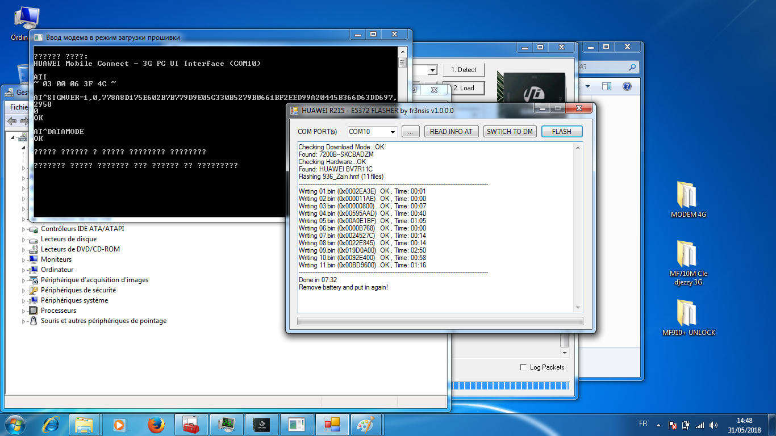Expand the Moniteurs node
Image resolution: width=776 pixels, height=436 pixels.
pyautogui.click(x=24, y=260)
